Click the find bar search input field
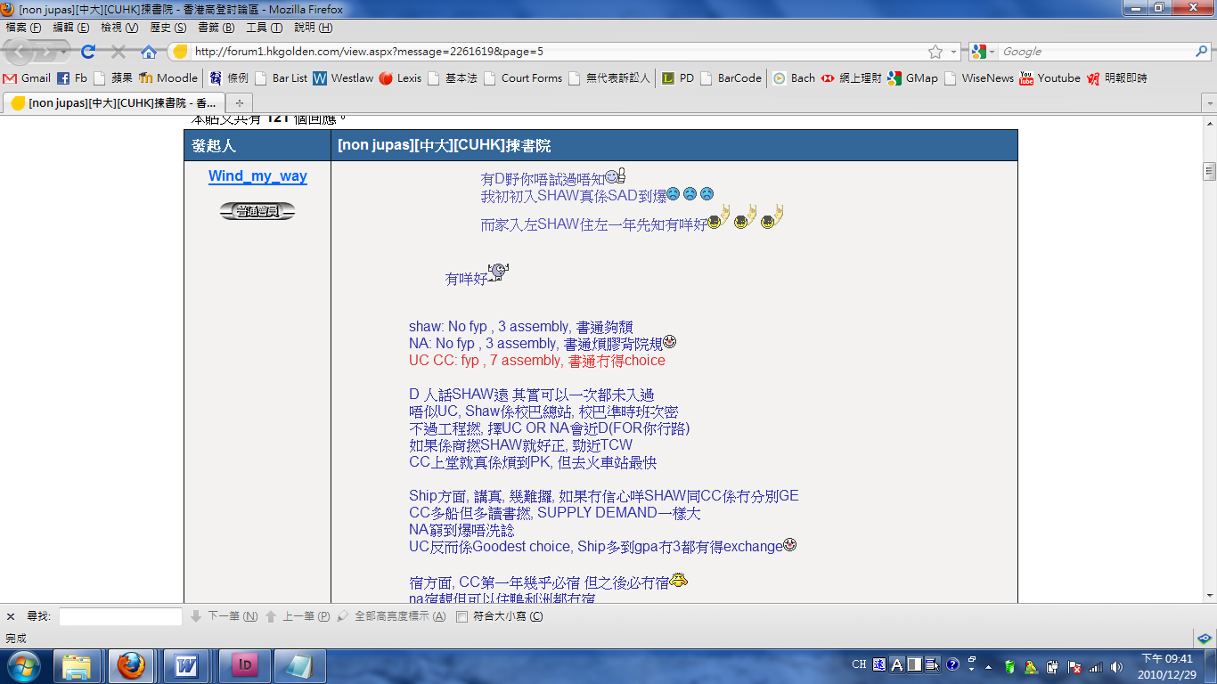 click(x=120, y=616)
